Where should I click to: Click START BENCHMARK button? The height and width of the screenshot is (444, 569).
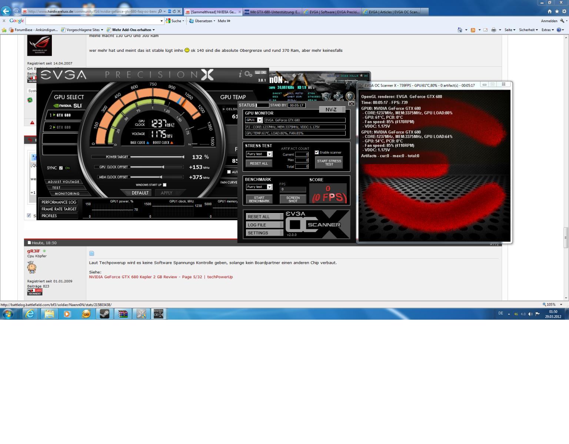click(259, 199)
